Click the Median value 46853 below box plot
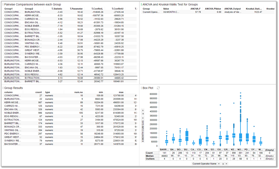This screenshot has width=279, height=169. pyautogui.click(x=164, y=156)
